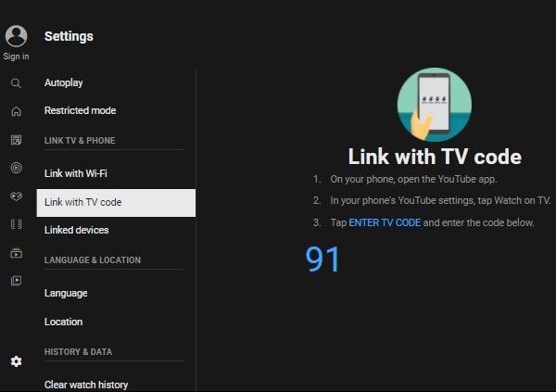This screenshot has width=556, height=392.
Task: Click the Settings gear icon
Action: (16, 361)
